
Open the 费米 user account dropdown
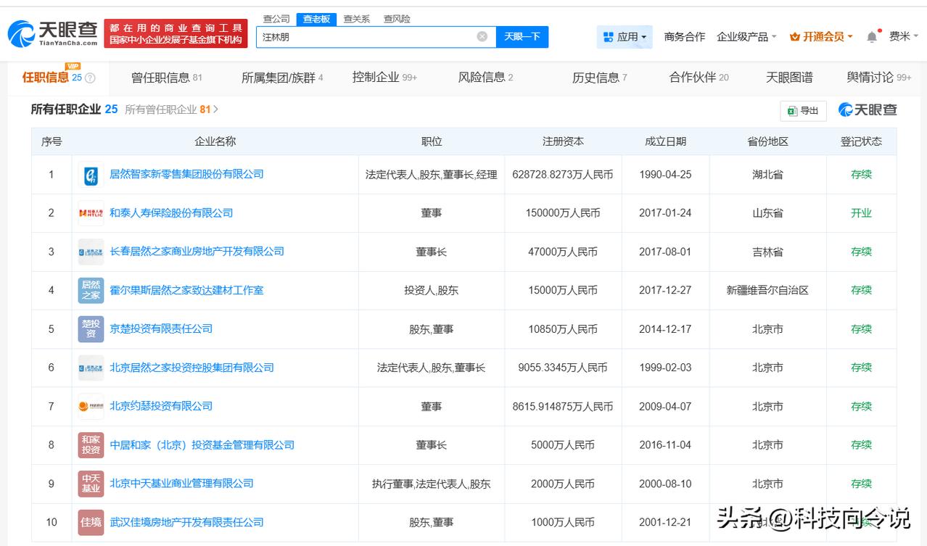904,36
